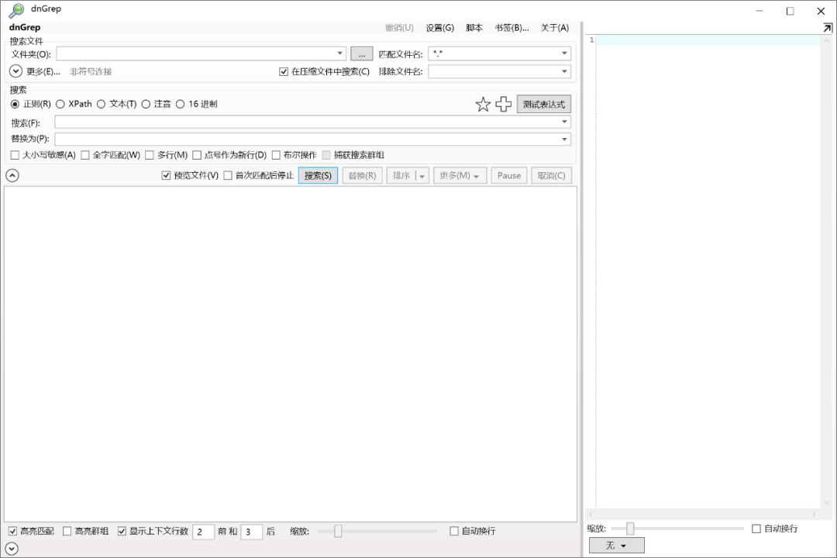Expand 更多(E) additional options
The image size is (837, 558).
(x=15, y=71)
